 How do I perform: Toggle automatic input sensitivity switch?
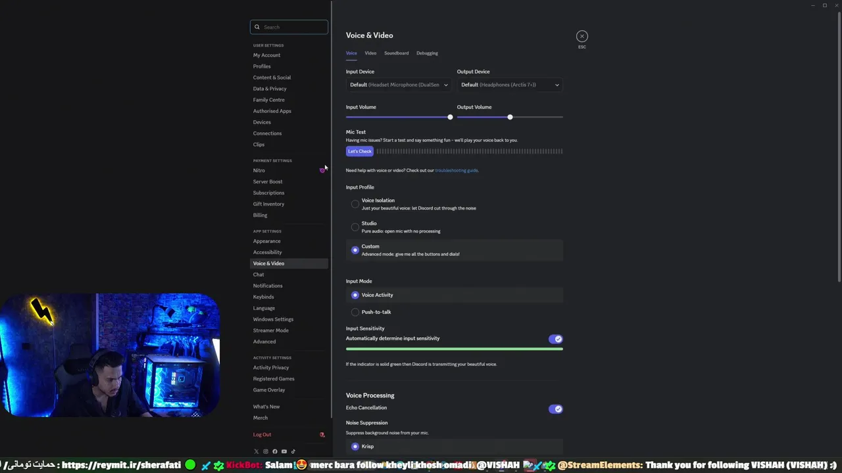(556, 339)
